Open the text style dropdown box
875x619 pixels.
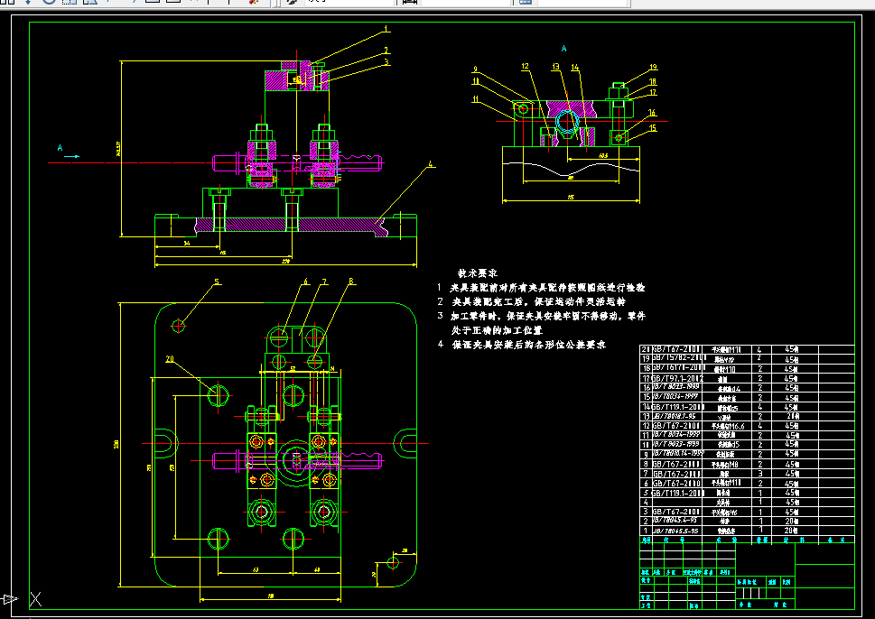pos(349,2)
